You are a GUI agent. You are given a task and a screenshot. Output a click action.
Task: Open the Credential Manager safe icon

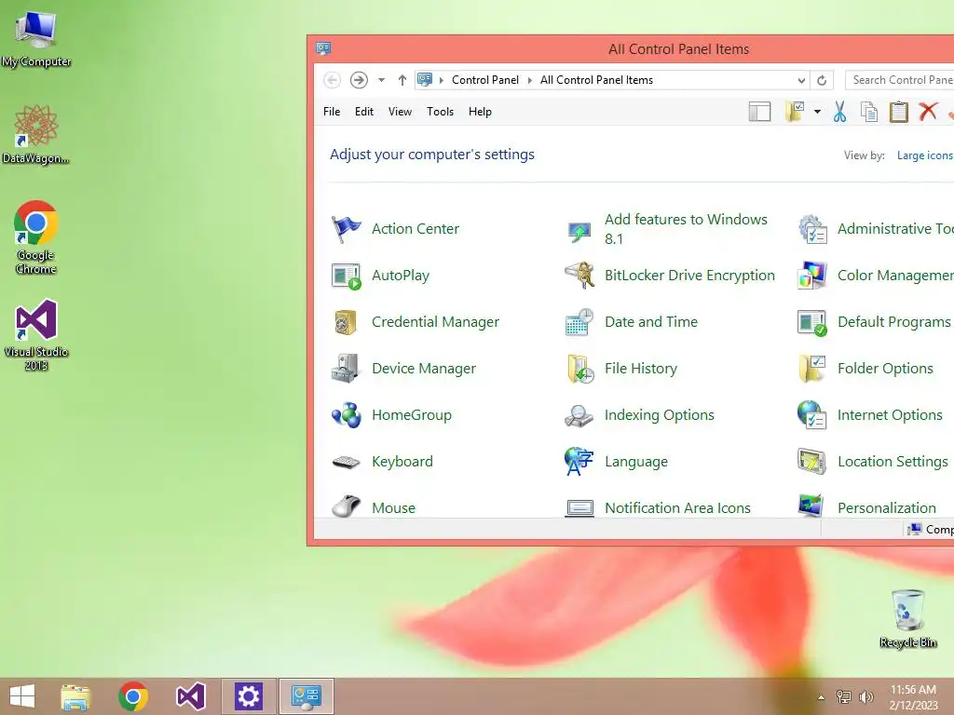coord(345,322)
